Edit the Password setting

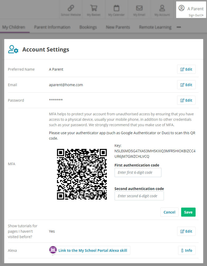[x=186, y=100]
